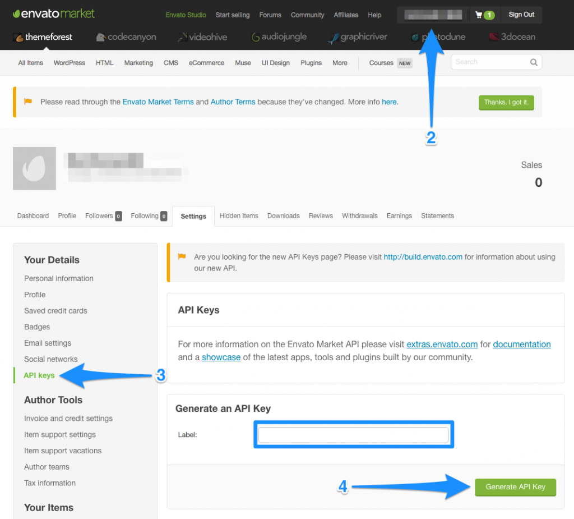Image resolution: width=574 pixels, height=519 pixels.
Task: Select the HTML category
Action: (105, 63)
